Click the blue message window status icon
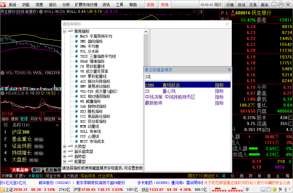293x193 pixels. tap(263, 190)
